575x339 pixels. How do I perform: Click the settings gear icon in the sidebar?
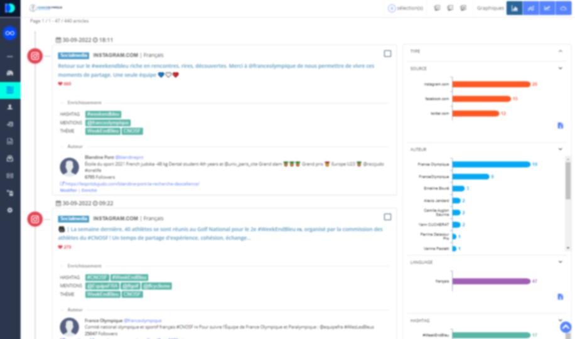point(9,210)
